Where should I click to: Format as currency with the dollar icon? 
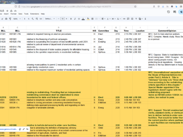coord(25,19)
